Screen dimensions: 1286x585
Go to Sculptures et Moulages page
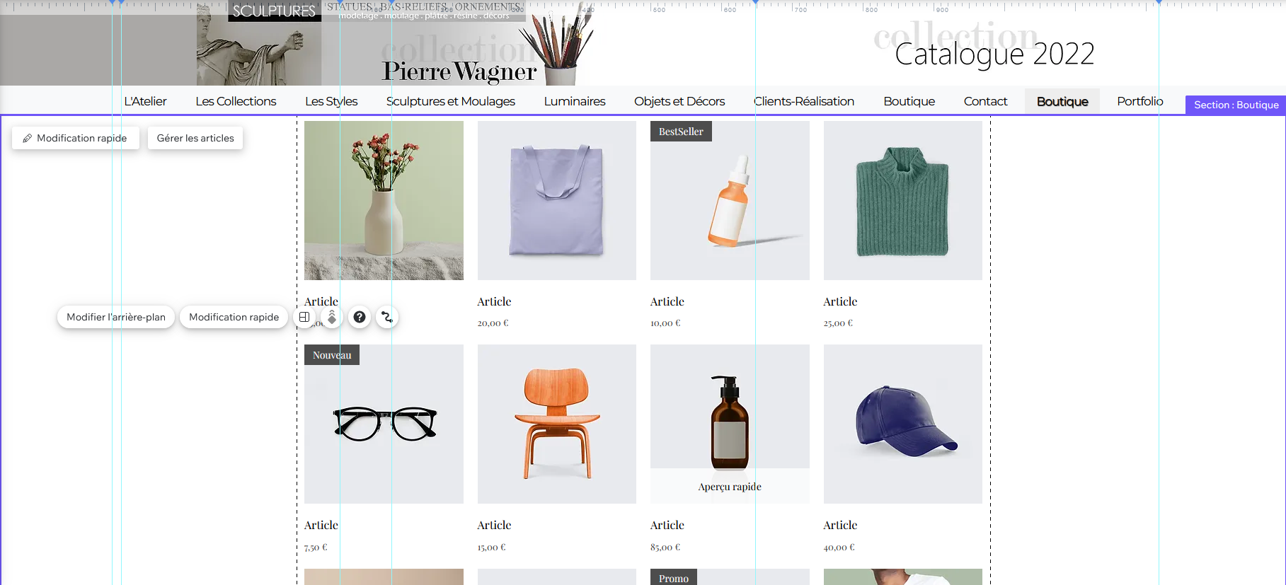450,101
